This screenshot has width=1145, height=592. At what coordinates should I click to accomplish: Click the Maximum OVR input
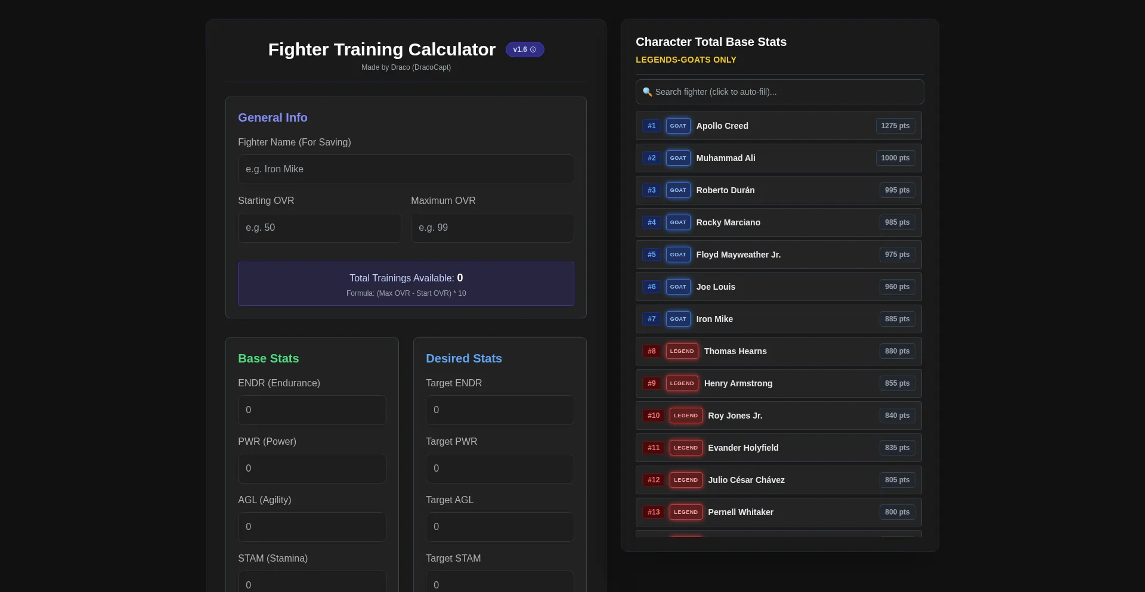pyautogui.click(x=493, y=228)
